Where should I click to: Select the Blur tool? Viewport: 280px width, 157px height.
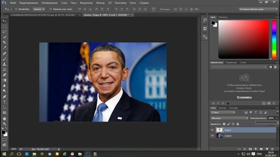pos(4,85)
